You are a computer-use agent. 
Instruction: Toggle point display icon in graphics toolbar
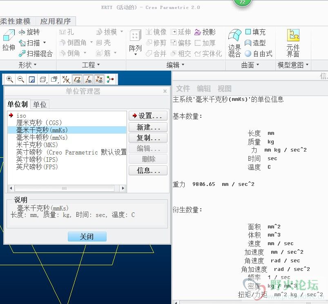tap(99, 79)
